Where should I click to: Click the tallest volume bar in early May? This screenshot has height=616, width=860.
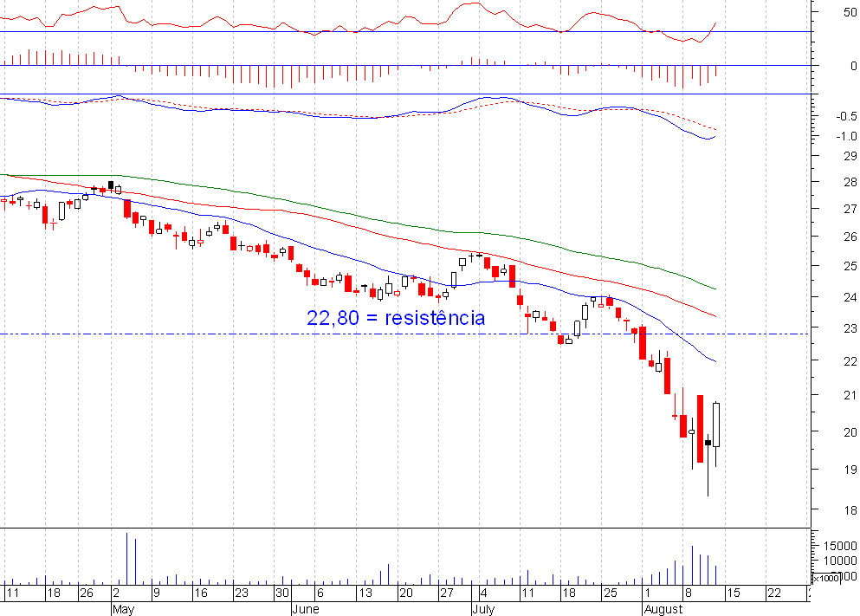pyautogui.click(x=127, y=559)
